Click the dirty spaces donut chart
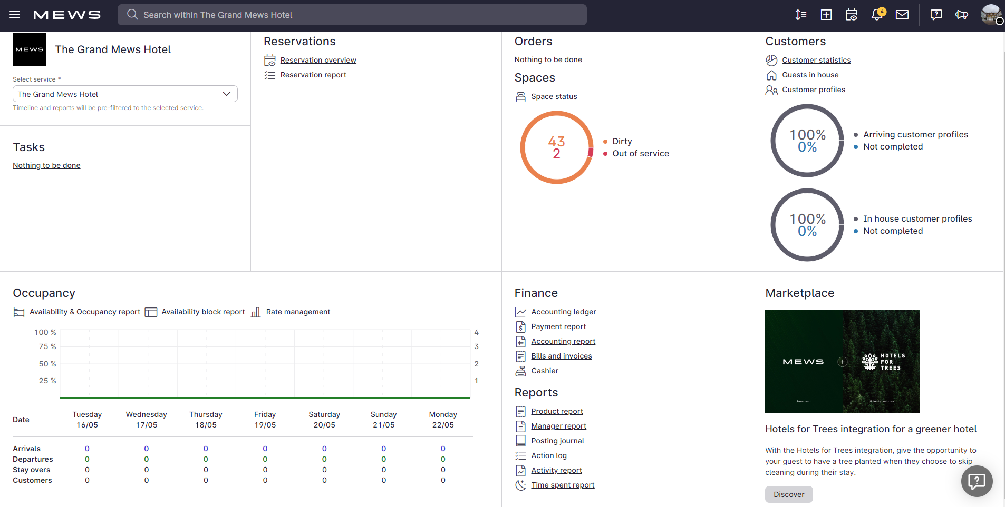The height and width of the screenshot is (507, 1005). pos(556,147)
